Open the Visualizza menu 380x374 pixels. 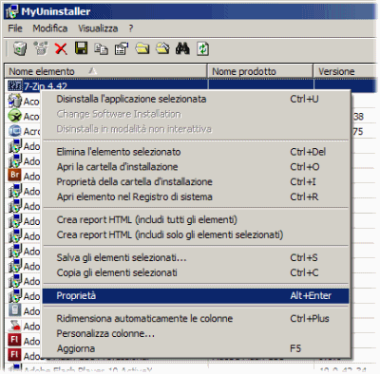coord(98,28)
